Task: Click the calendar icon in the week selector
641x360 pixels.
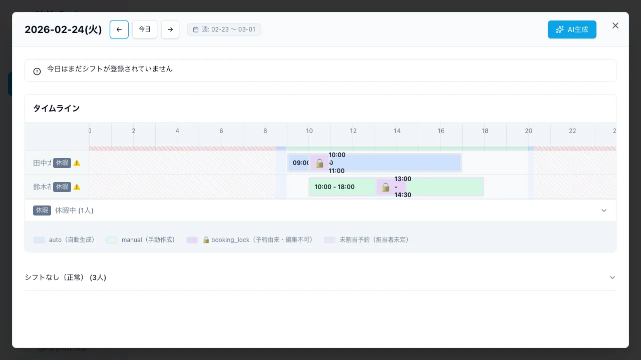Action: (196, 29)
